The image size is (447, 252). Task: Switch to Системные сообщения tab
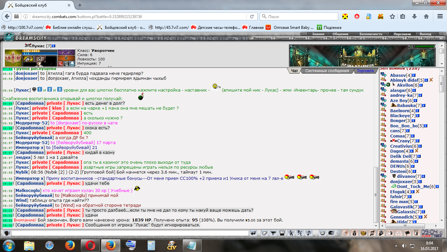click(x=327, y=71)
